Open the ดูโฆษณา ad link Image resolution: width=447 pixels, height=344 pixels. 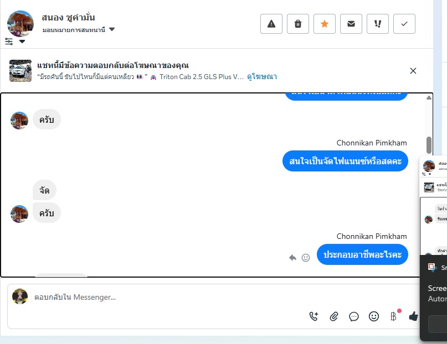(261, 76)
